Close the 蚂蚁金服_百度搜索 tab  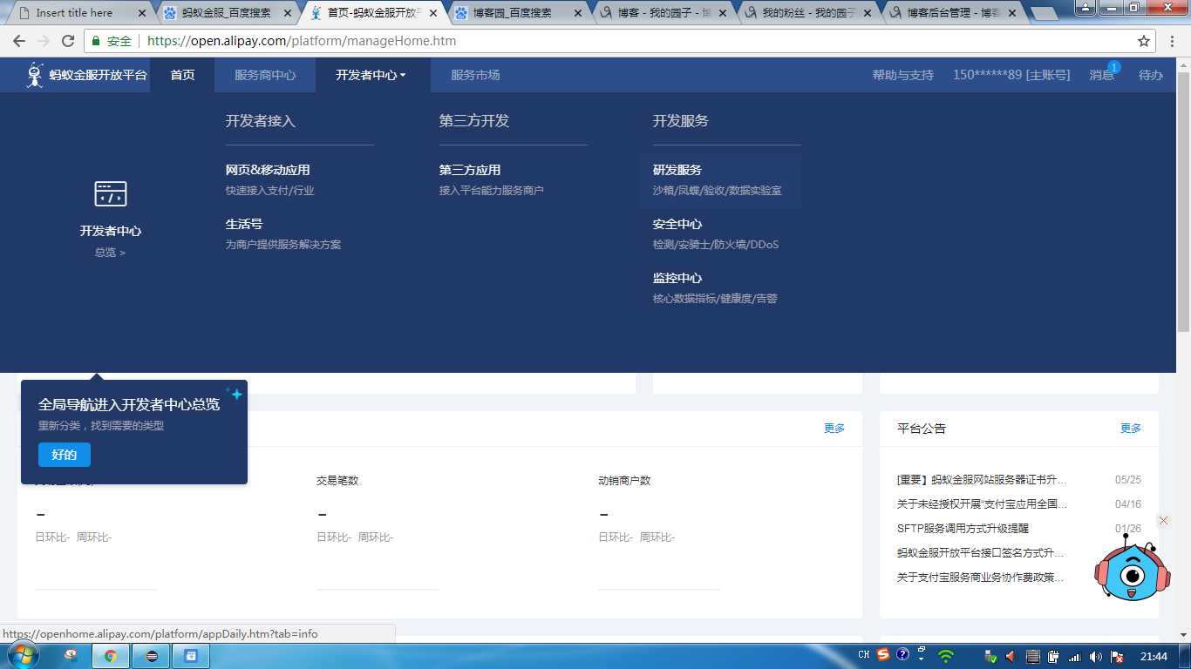288,13
